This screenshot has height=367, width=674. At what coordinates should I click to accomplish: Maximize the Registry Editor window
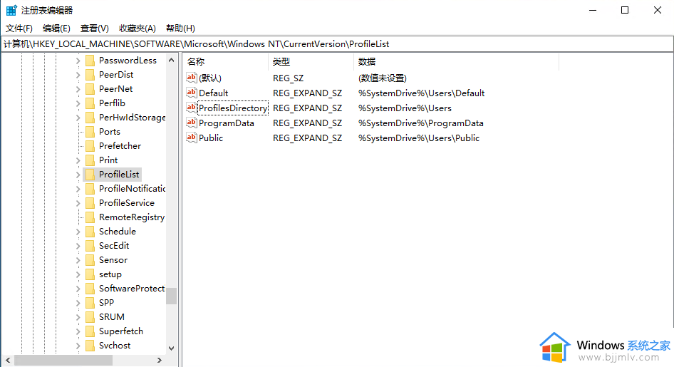pyautogui.click(x=625, y=10)
